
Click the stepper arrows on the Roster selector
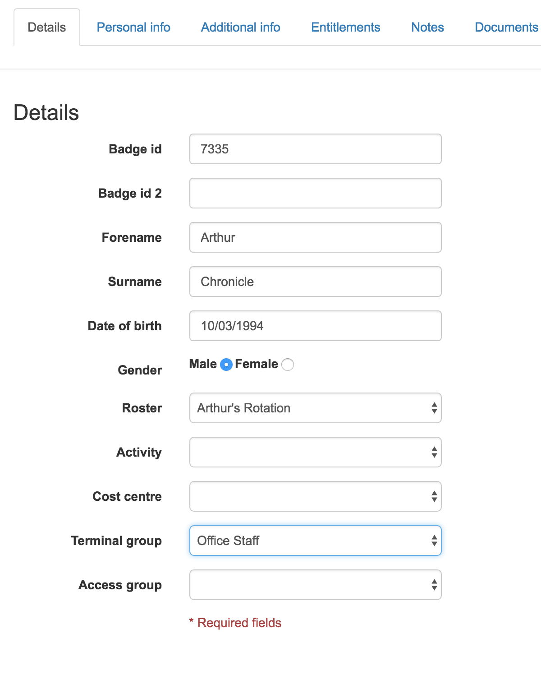(433, 408)
